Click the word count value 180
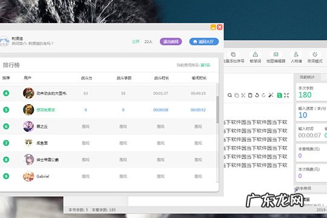The image size is (327, 218). point(305,95)
